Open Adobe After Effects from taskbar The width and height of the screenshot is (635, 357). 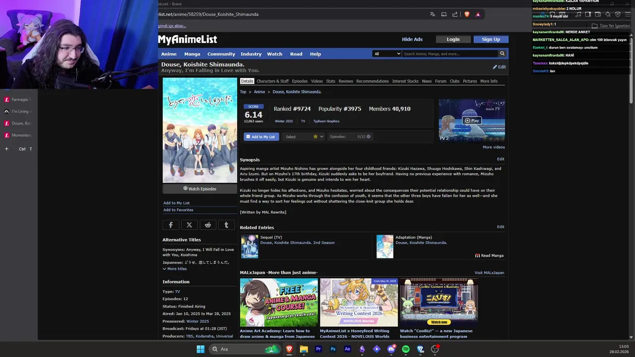click(x=347, y=349)
